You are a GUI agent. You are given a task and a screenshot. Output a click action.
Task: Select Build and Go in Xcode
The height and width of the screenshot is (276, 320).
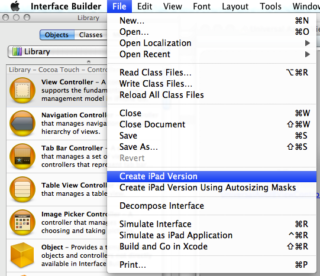tap(212, 247)
